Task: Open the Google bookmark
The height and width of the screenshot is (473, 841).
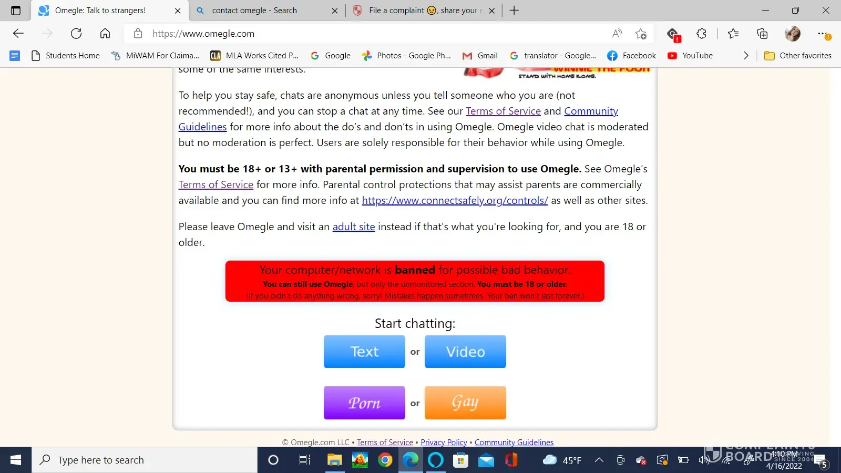Action: pos(331,56)
